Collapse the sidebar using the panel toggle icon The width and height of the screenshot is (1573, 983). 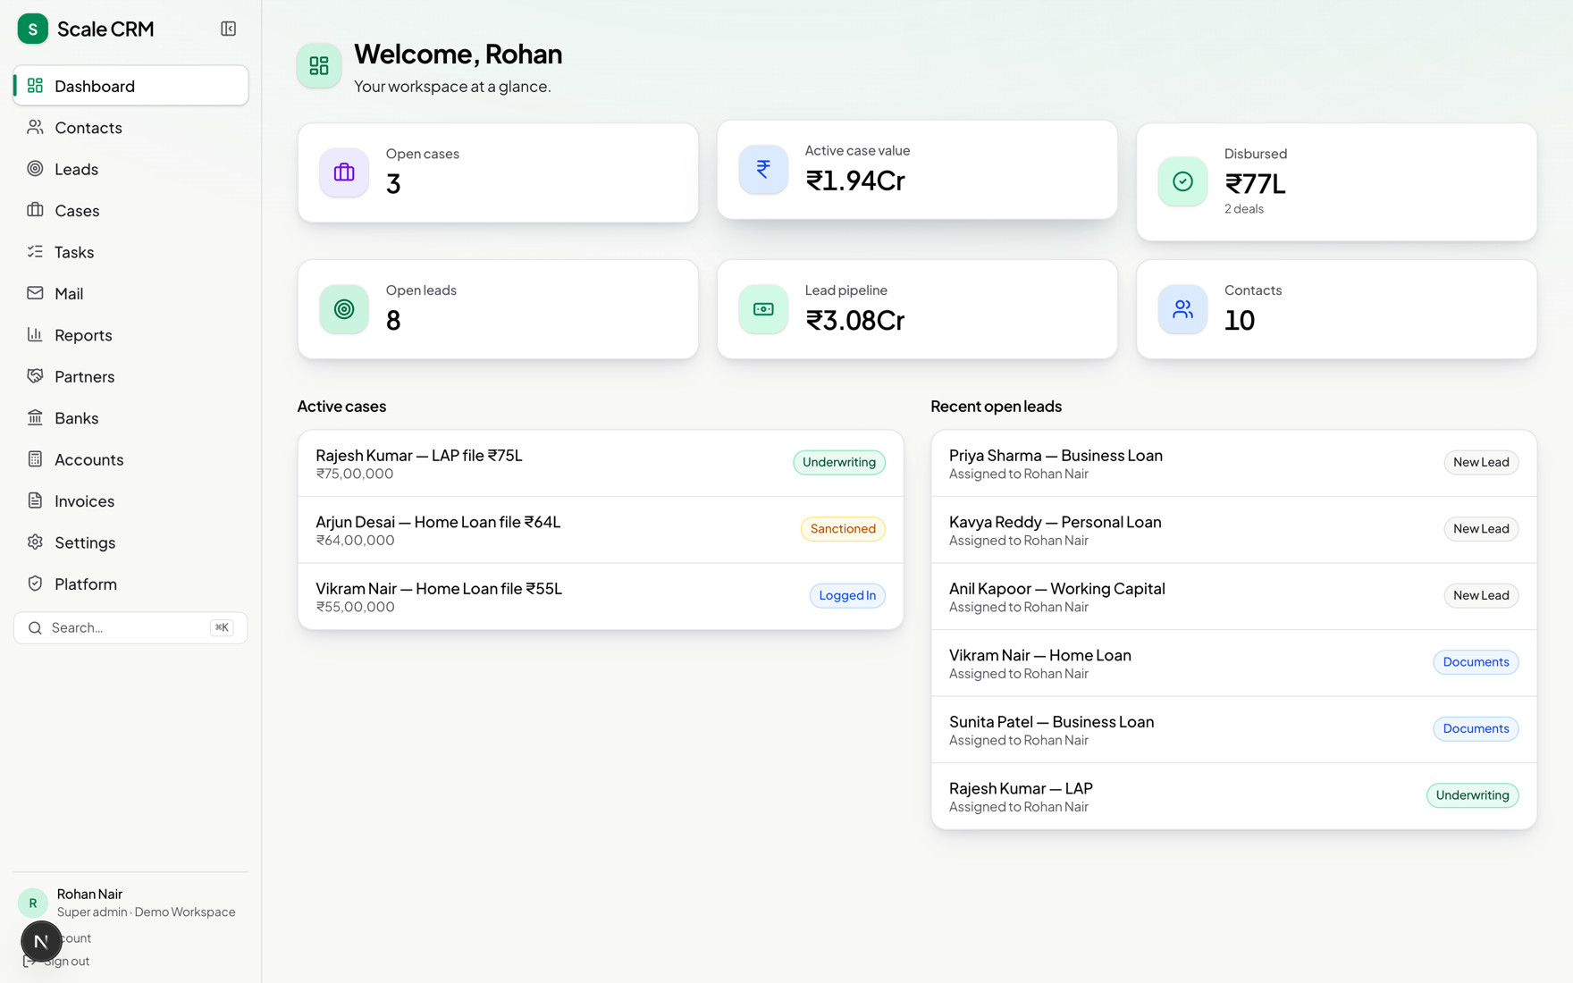pyautogui.click(x=228, y=29)
